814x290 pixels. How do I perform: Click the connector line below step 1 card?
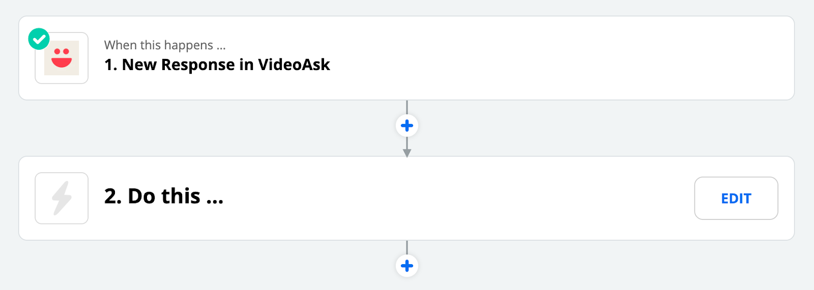pyautogui.click(x=407, y=107)
